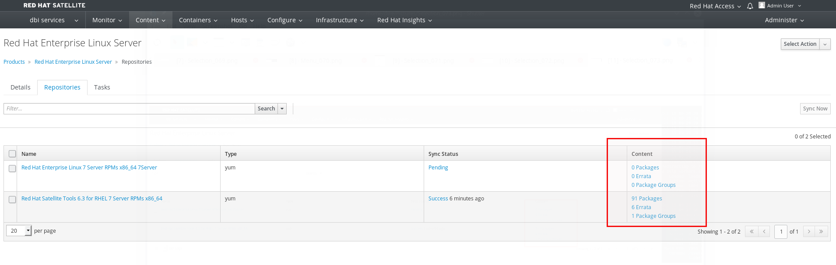Image resolution: width=836 pixels, height=265 pixels.
Task: Click the 'Showing 1 - 2 of 2' text
Action: point(719,232)
